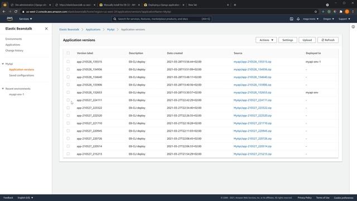Click the Upload button

307,40
